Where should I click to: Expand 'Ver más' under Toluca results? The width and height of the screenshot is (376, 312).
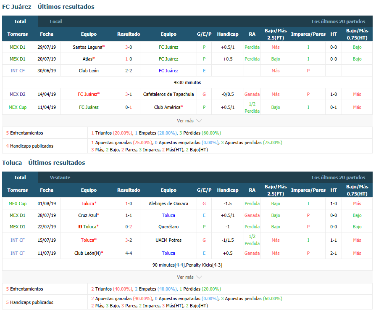tap(189, 277)
